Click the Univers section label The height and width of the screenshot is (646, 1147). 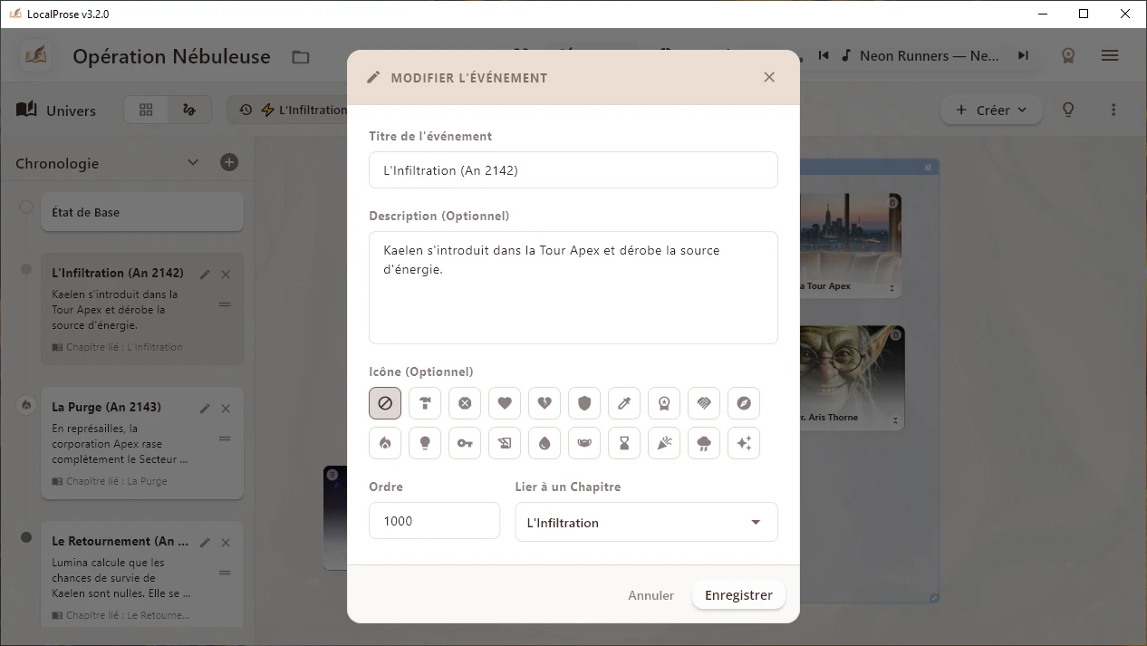pos(56,110)
